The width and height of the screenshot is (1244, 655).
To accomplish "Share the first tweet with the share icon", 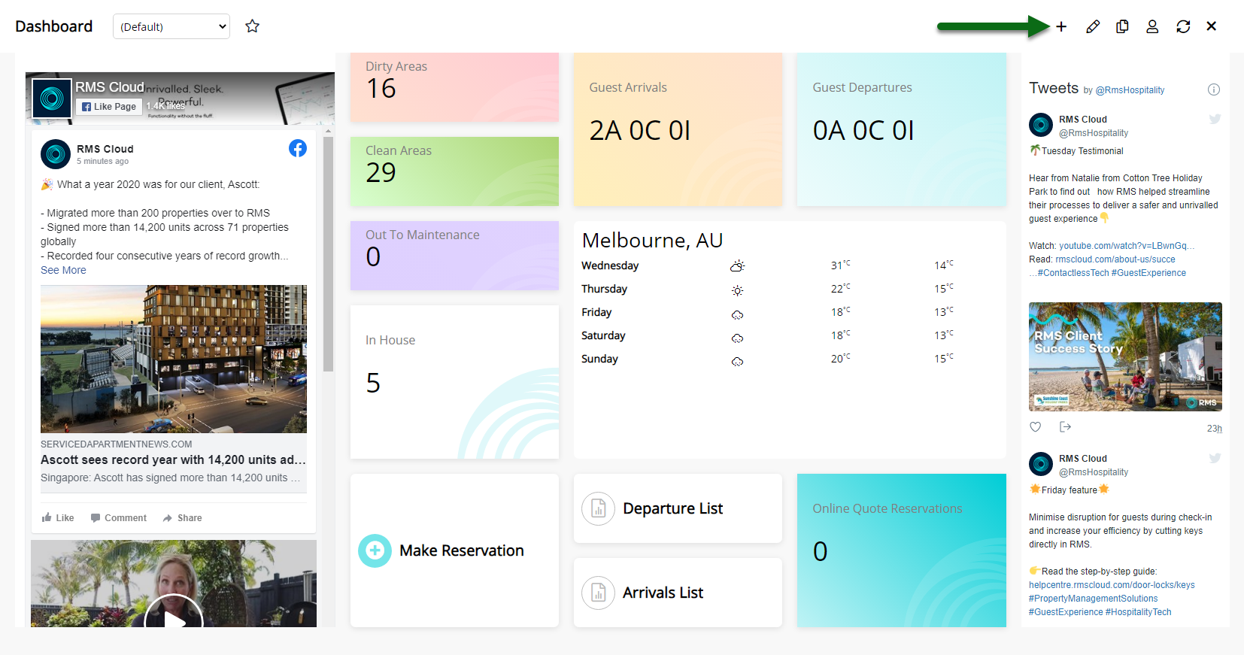I will tap(1065, 426).
